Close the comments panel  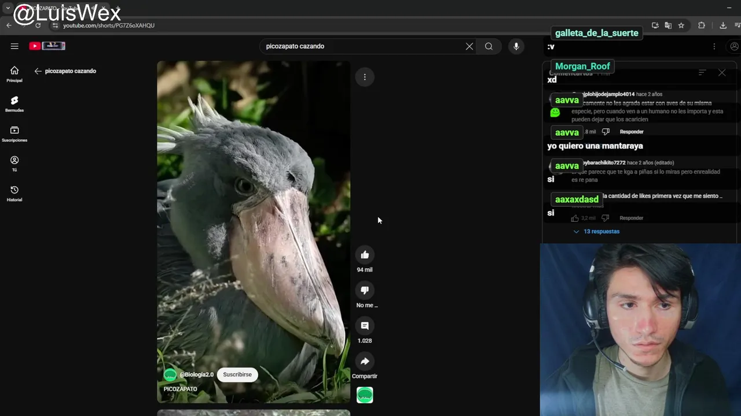(x=722, y=73)
